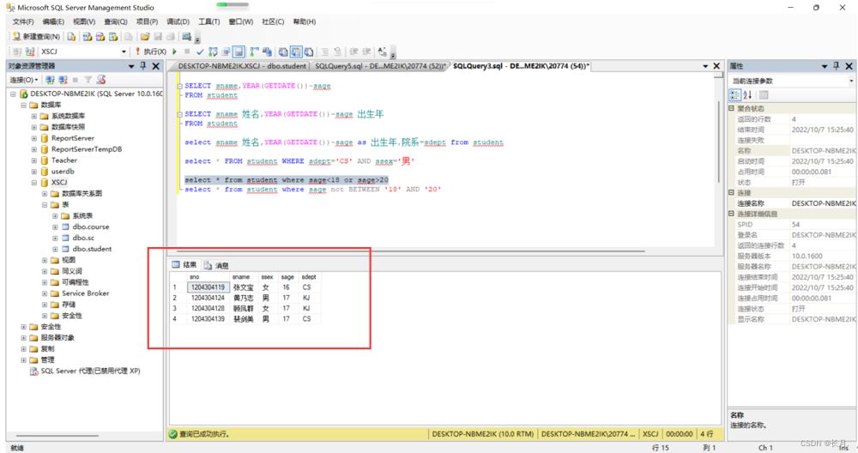Open the 当前连接参数 properties dropdown
858x453 pixels.
click(x=851, y=81)
